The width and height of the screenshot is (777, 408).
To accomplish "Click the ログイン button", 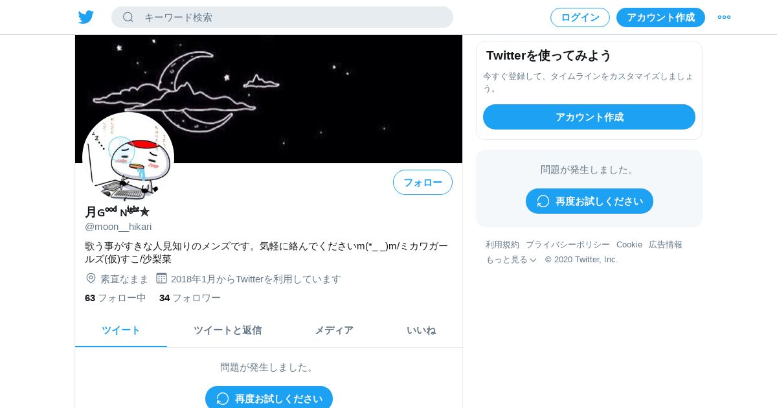I will pos(580,17).
